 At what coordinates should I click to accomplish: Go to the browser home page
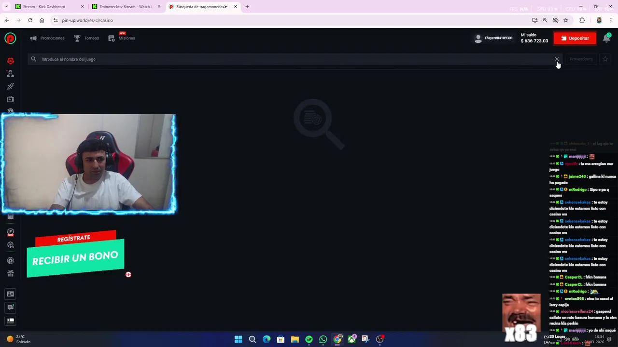pyautogui.click(x=42, y=20)
